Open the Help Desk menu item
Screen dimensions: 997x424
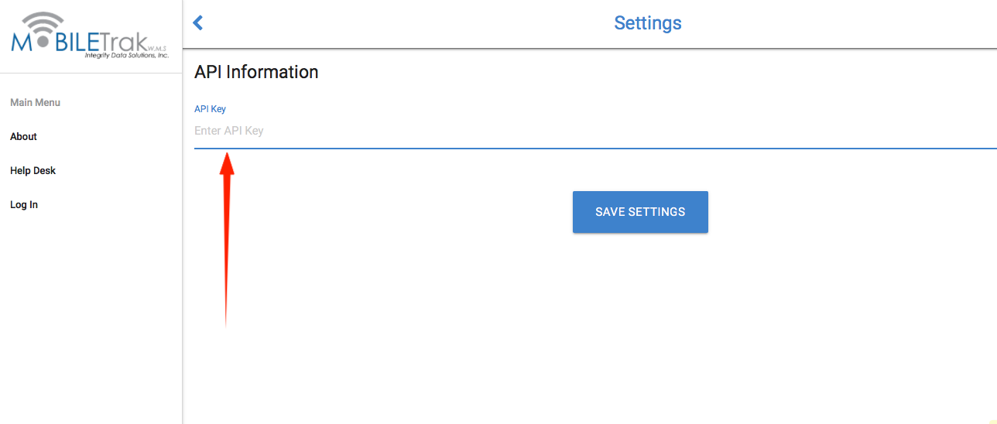click(x=33, y=170)
